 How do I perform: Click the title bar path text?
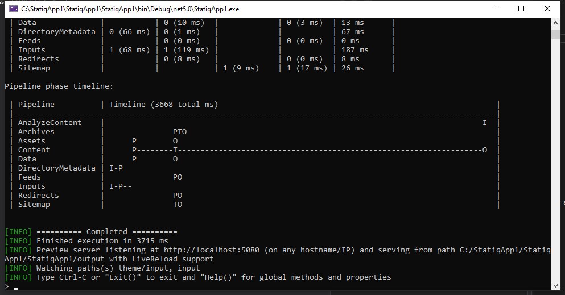[130, 9]
